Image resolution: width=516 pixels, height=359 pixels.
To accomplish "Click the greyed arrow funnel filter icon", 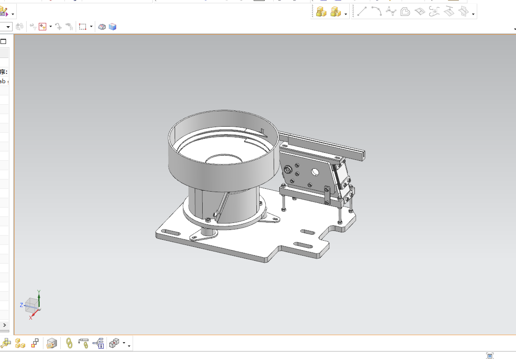I will tap(33, 27).
